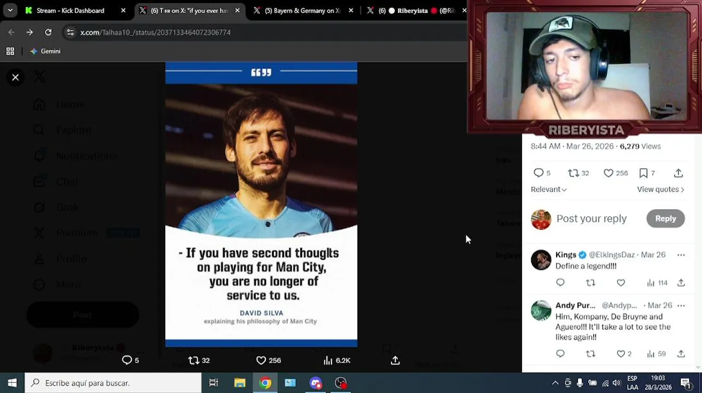Open Google Chrome from the taskbar

click(265, 383)
